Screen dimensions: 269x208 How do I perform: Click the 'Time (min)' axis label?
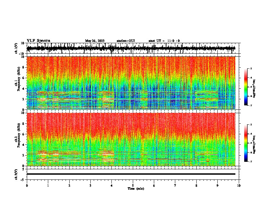[x=136, y=189]
